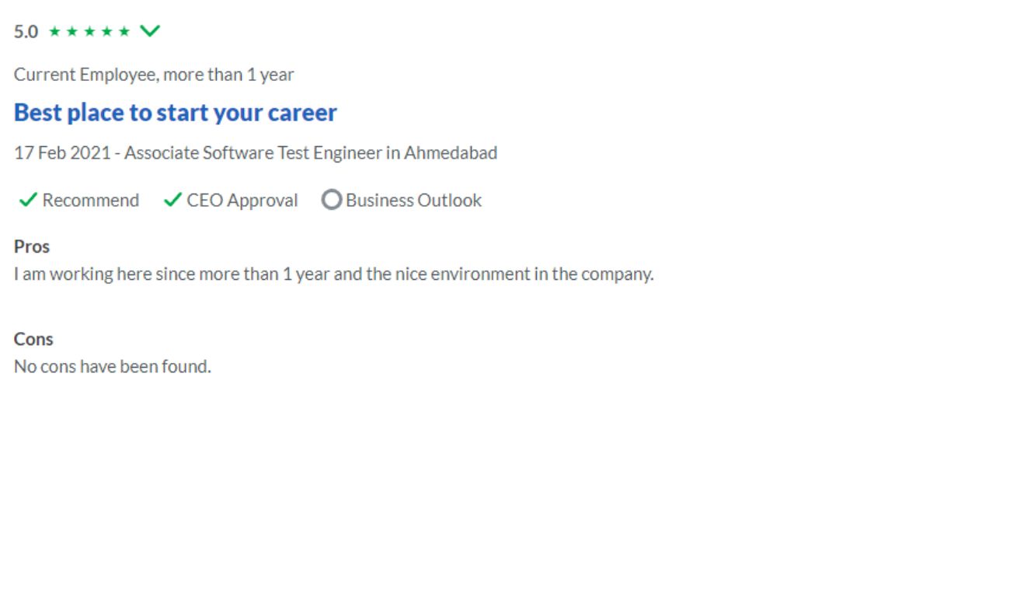Click the 'No cons have been found' text
This screenshot has height=611, width=1010.
(x=113, y=366)
